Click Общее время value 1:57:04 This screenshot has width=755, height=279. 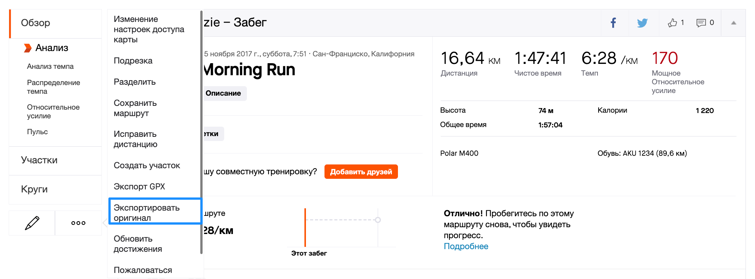click(550, 125)
